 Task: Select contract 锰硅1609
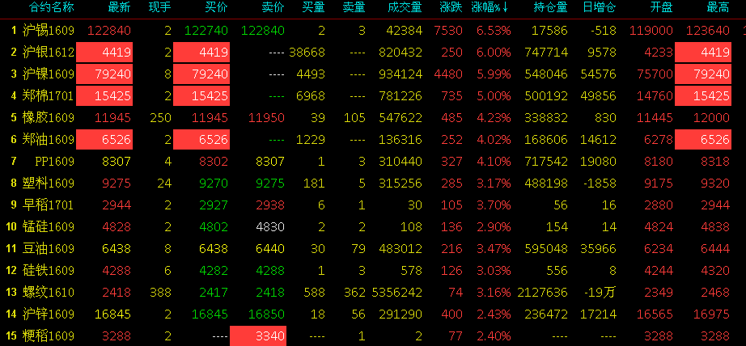[49, 227]
